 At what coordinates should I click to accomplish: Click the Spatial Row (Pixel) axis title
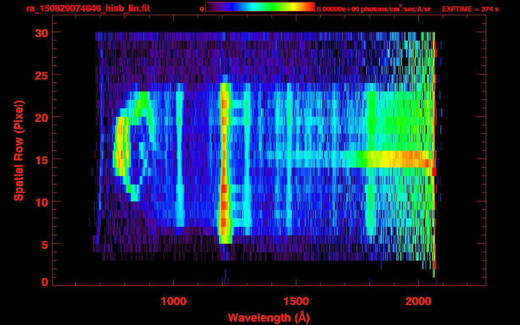(19, 150)
